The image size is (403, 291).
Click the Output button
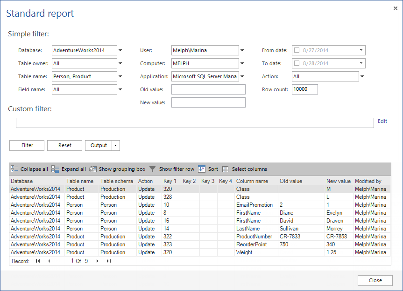(x=99, y=145)
